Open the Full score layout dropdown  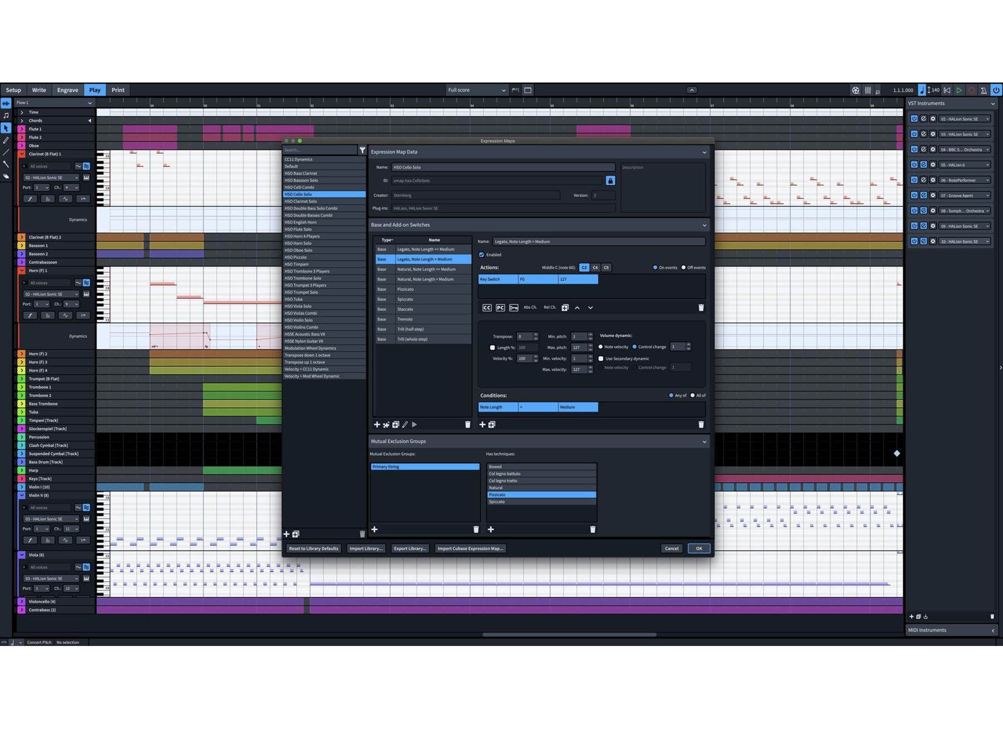click(476, 90)
